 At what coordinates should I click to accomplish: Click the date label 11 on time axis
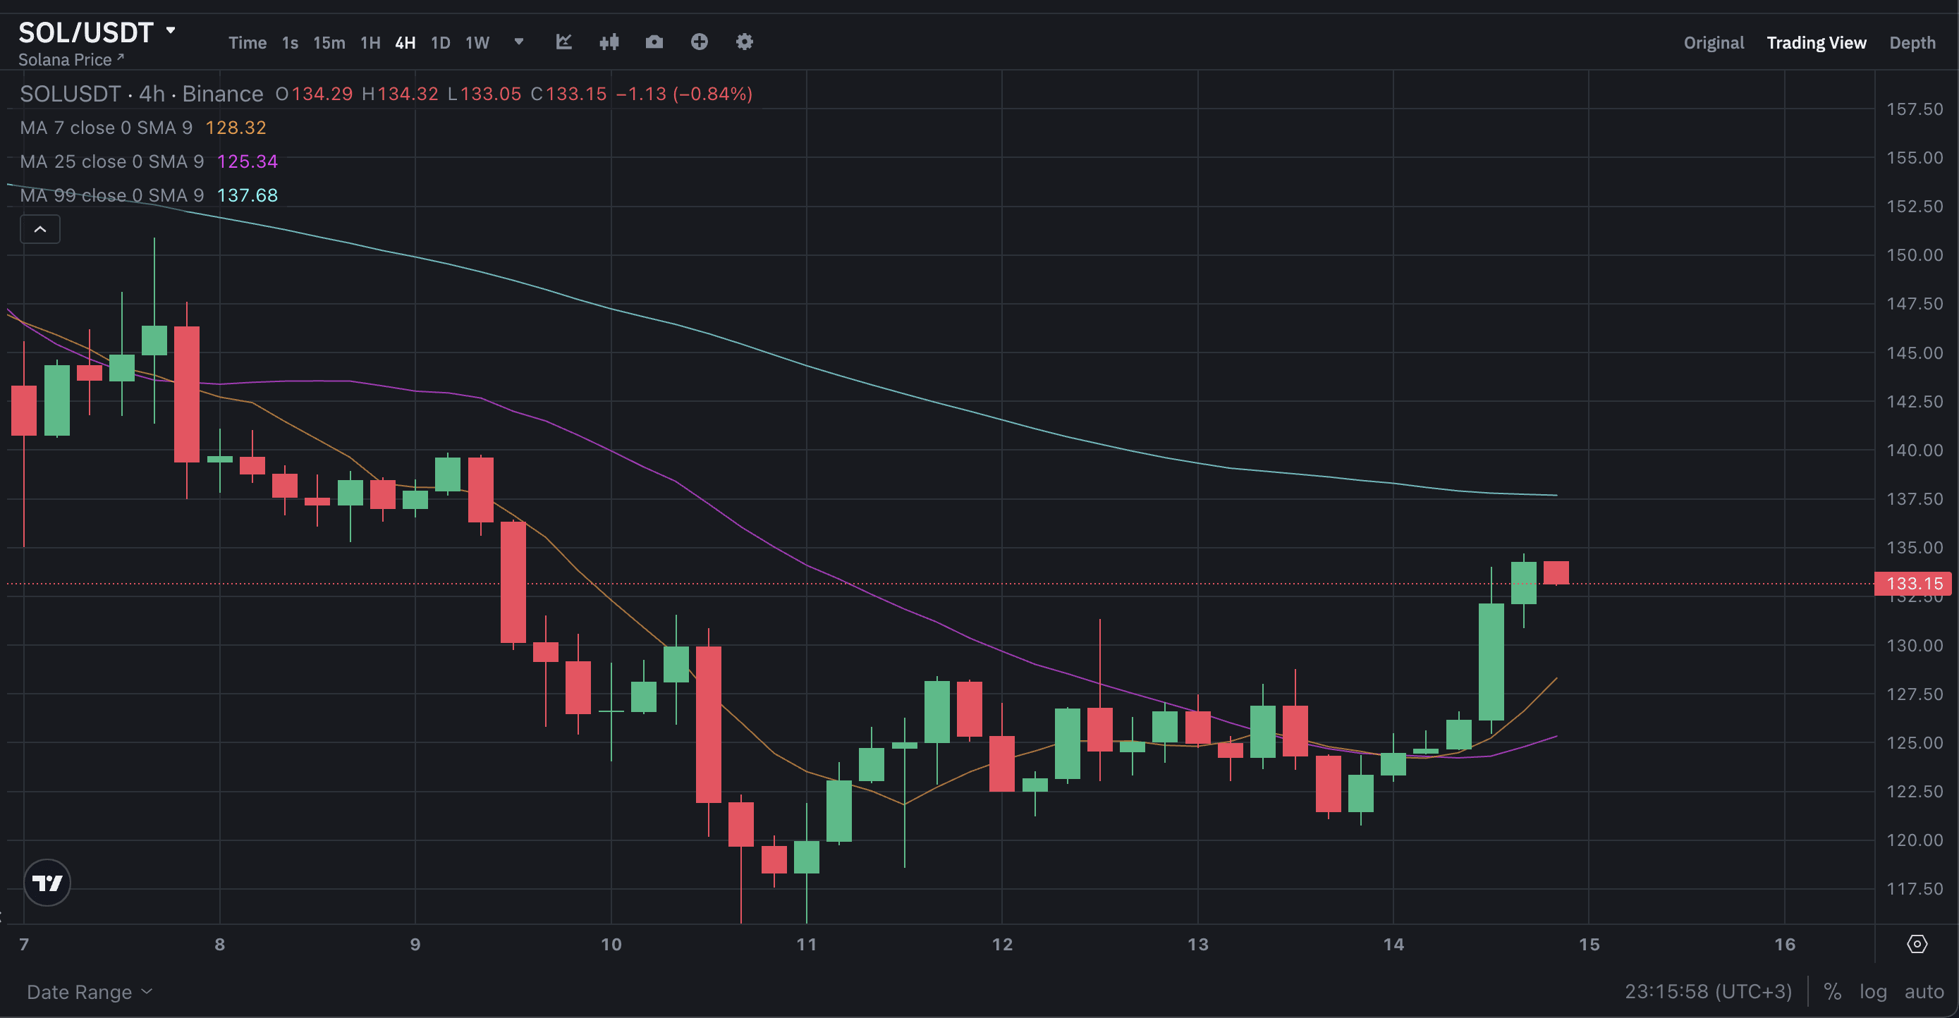click(806, 944)
